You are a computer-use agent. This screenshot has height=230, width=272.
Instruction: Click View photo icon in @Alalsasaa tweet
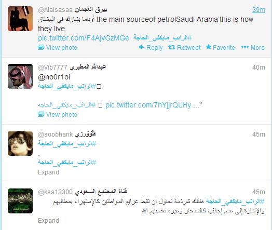pyautogui.click(x=41, y=47)
